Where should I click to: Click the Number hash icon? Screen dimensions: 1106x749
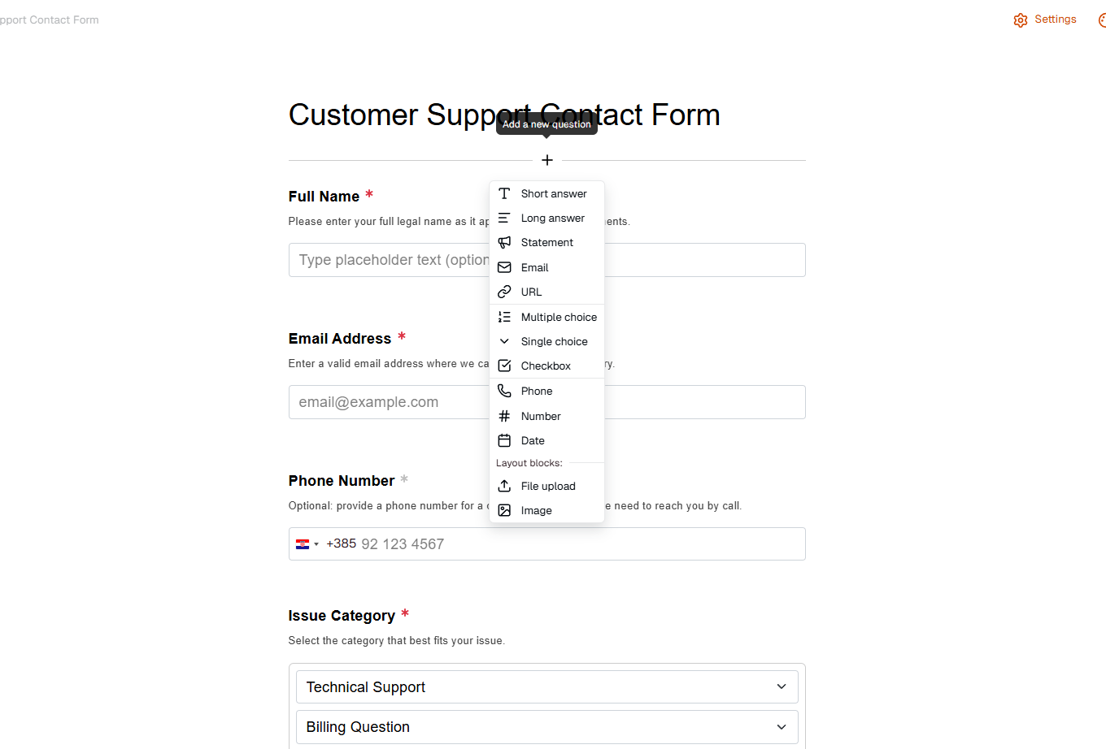pyautogui.click(x=504, y=416)
